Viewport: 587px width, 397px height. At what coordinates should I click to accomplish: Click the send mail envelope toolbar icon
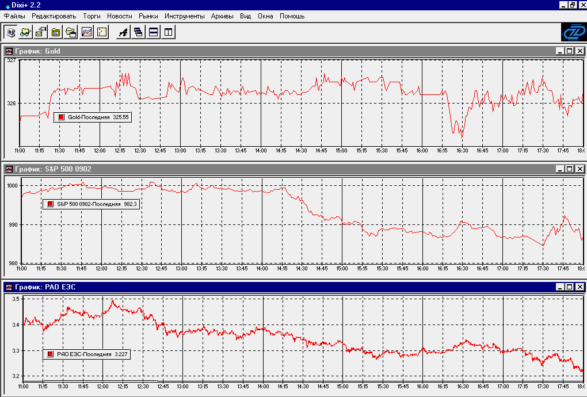coord(41,32)
